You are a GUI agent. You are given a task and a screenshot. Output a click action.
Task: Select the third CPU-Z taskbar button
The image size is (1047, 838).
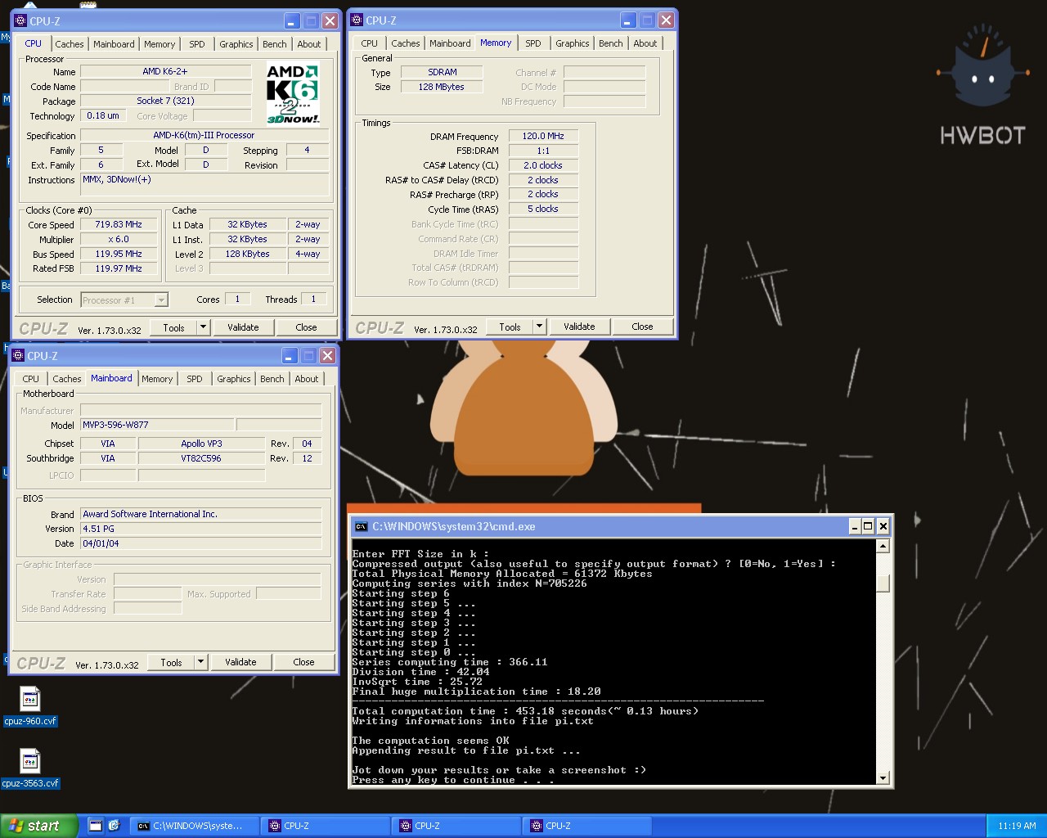(586, 826)
